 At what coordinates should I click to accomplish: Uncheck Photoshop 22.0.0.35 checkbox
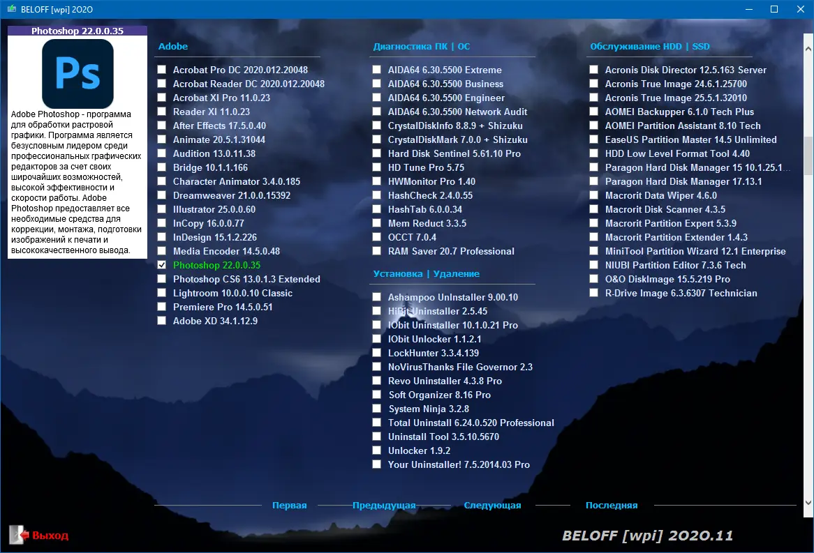(x=162, y=264)
